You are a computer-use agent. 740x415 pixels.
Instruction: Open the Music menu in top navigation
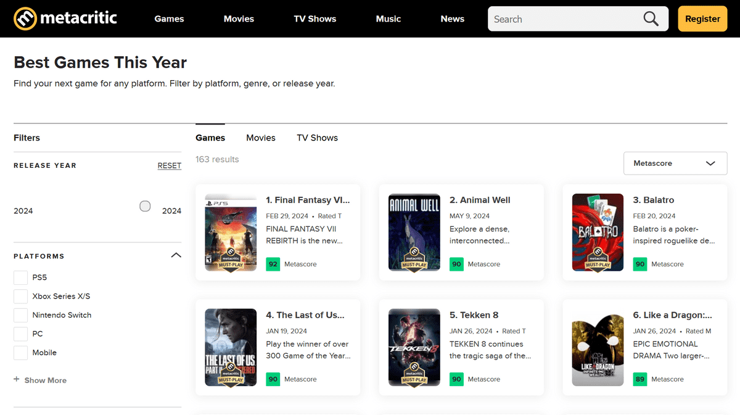pos(388,19)
